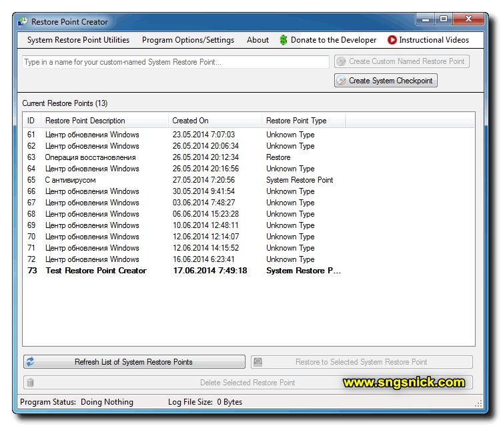Click 'Log File Size: 0 Bytes' status text
The width and height of the screenshot is (501, 426).
(x=205, y=402)
